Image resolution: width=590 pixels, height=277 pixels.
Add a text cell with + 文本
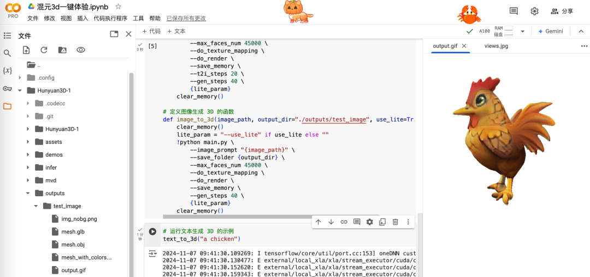coord(176,31)
